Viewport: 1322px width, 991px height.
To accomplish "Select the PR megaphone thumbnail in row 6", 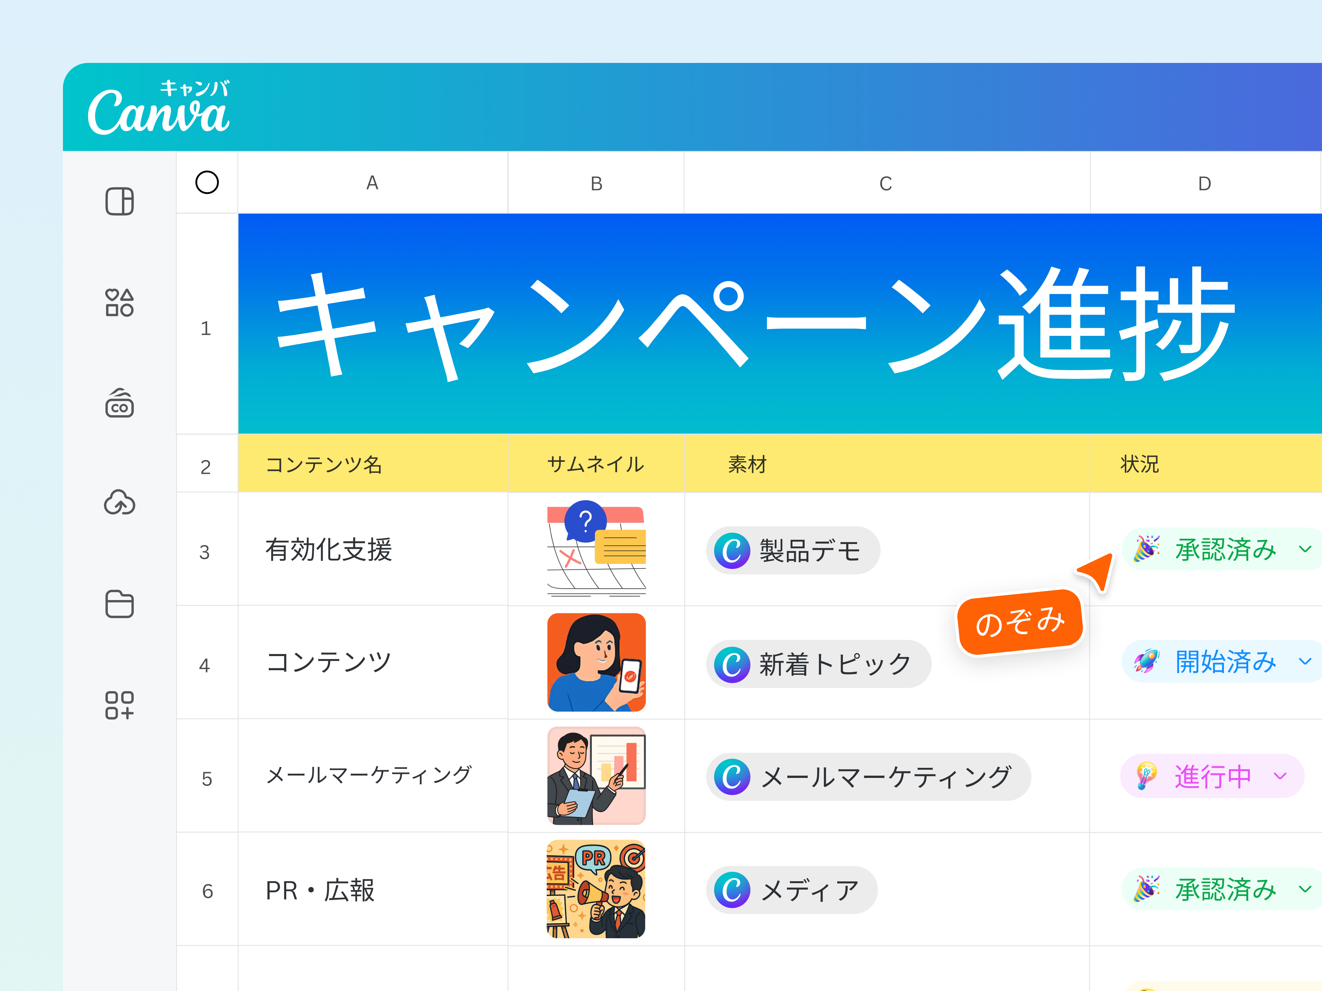I will (595, 888).
